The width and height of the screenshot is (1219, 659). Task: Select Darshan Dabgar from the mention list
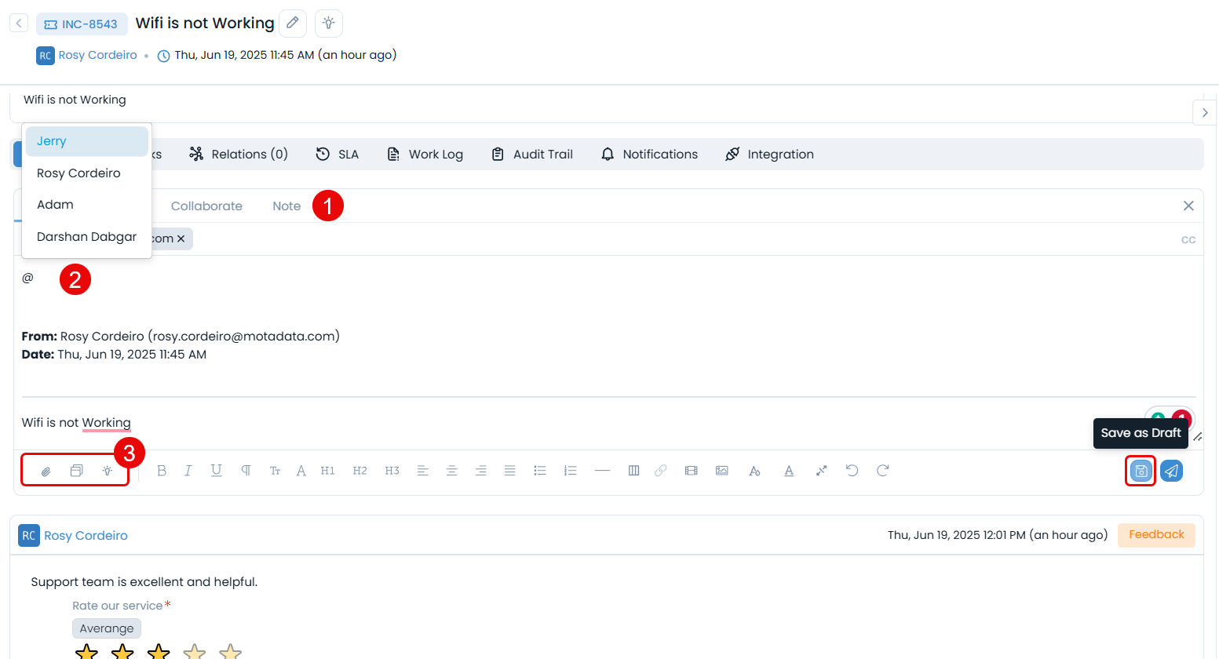click(86, 236)
